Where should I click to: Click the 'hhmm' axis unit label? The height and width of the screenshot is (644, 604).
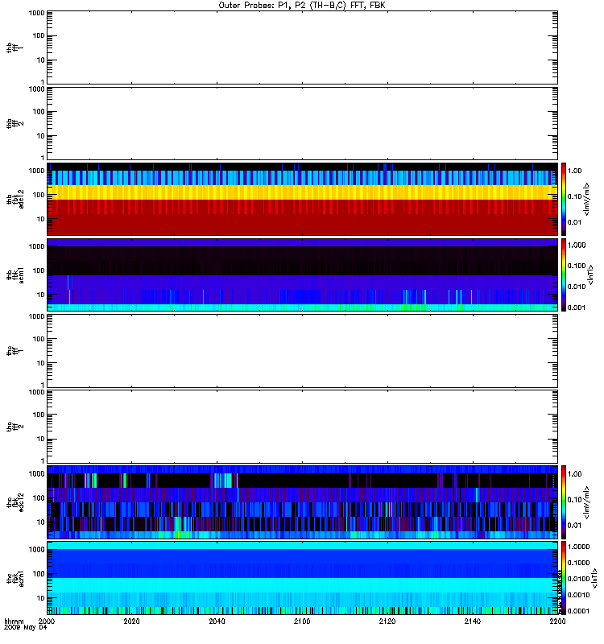point(14,621)
